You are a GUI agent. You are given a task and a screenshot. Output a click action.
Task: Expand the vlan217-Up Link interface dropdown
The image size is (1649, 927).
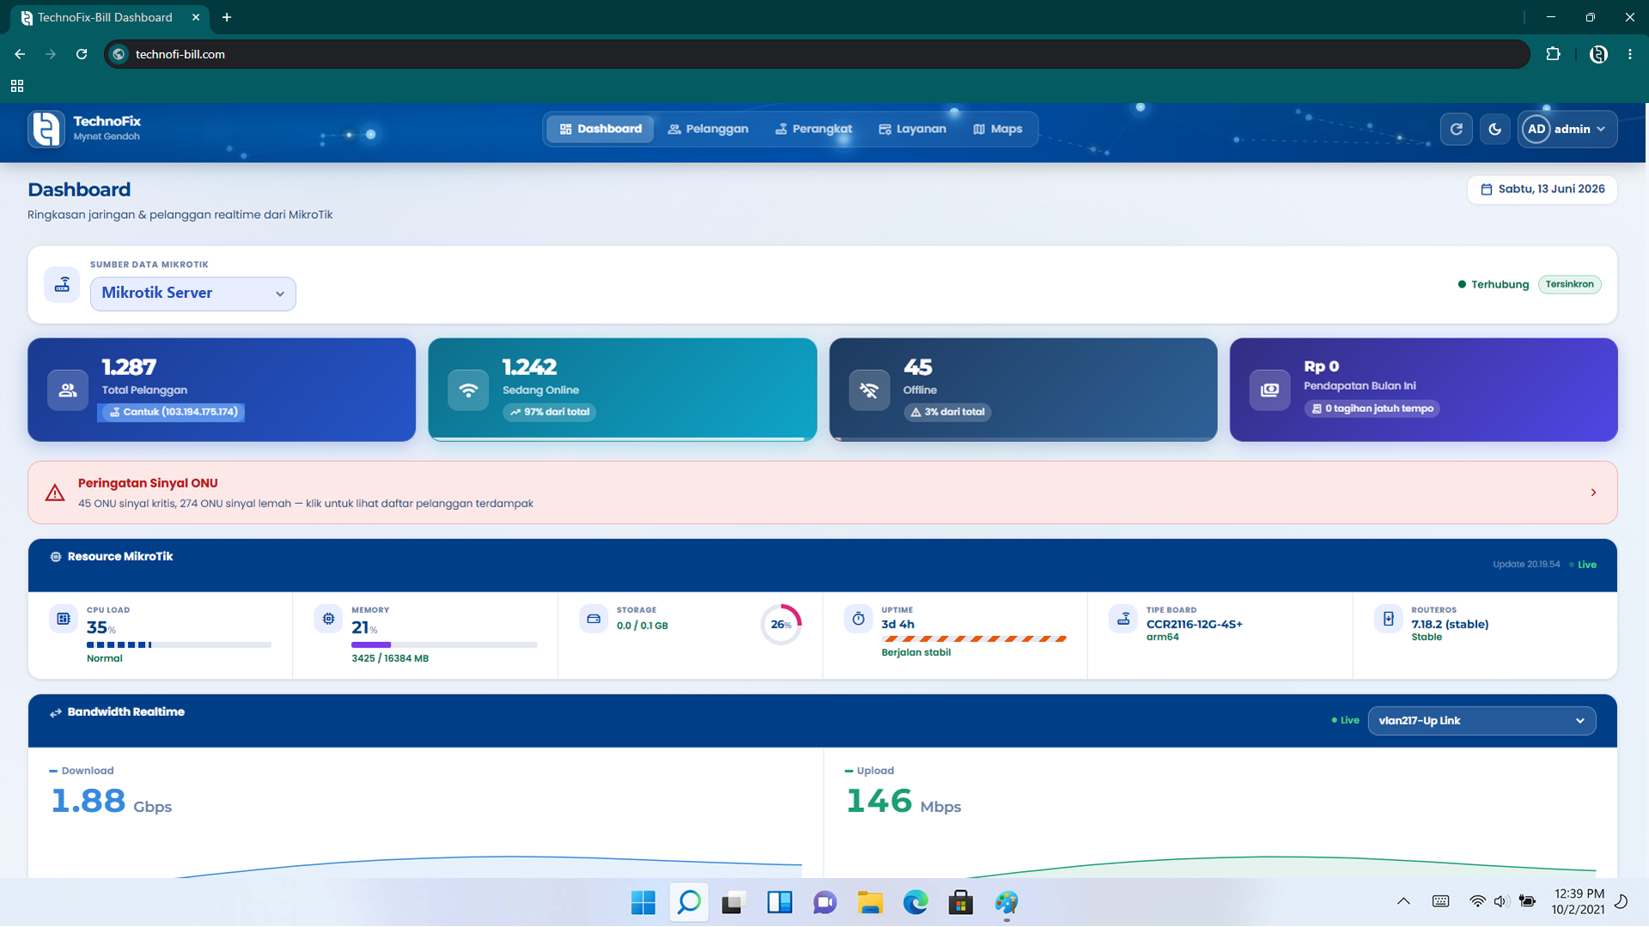(x=1482, y=721)
